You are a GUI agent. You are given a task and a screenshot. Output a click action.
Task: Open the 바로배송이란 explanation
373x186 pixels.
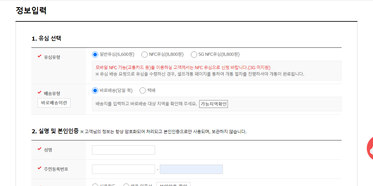[54, 103]
